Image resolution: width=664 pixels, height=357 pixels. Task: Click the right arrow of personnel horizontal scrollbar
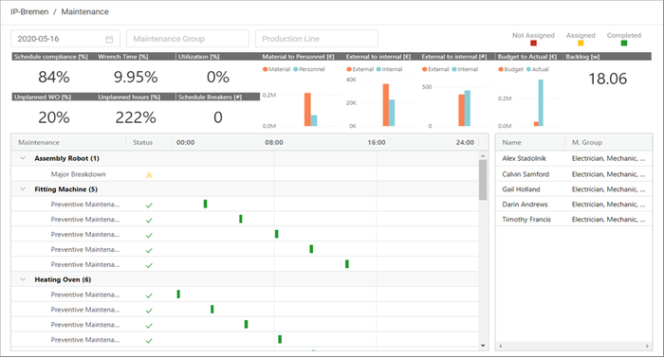coord(647,346)
